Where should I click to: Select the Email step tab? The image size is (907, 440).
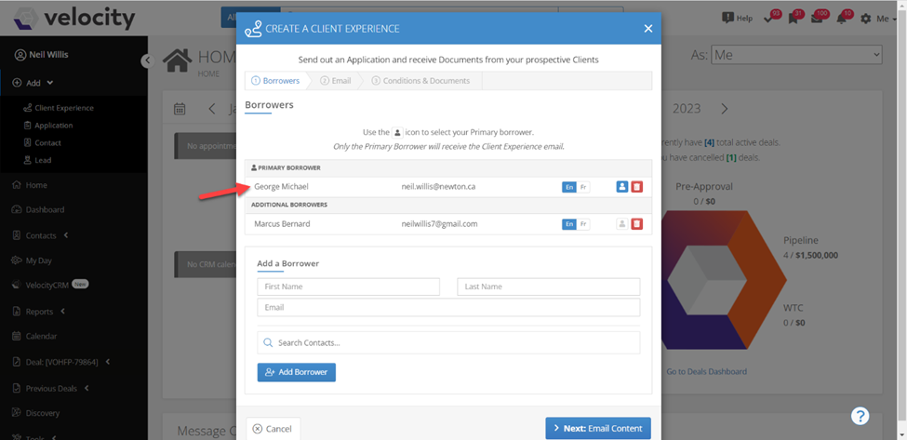point(336,81)
